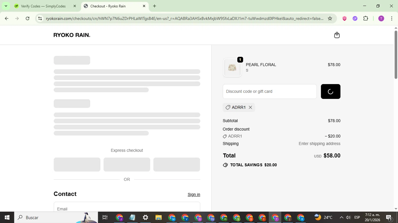Switch to Chrome profile Gy in taskbar

[211, 218]
